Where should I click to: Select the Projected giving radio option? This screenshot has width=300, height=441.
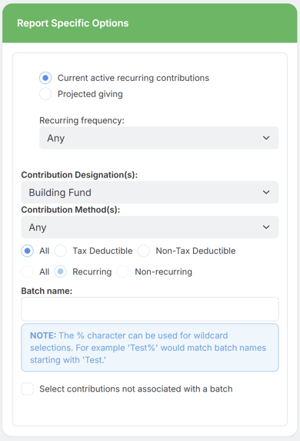click(x=45, y=94)
